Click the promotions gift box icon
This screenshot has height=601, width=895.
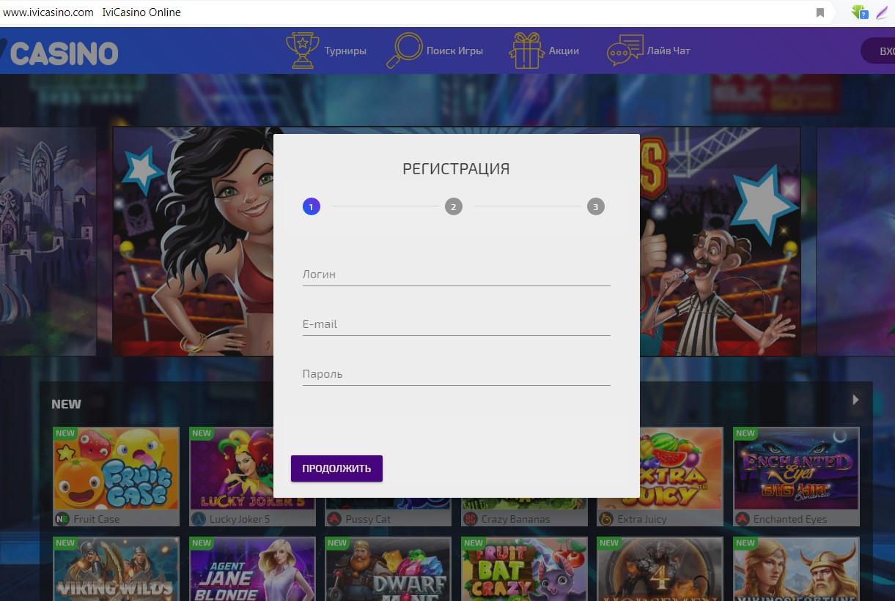point(526,51)
